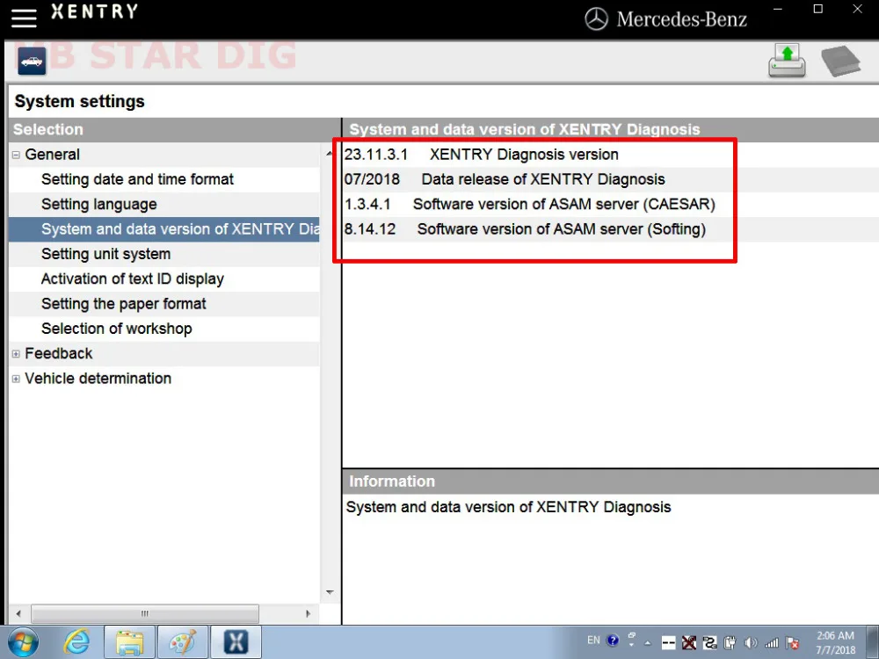
Task: Open the Paint app on the taskbar
Action: (x=183, y=642)
